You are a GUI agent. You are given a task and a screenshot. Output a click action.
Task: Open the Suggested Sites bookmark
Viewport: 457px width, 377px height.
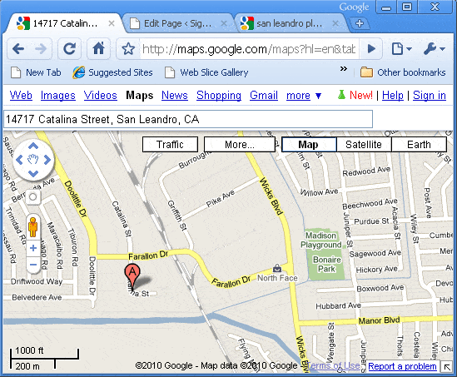tap(112, 72)
